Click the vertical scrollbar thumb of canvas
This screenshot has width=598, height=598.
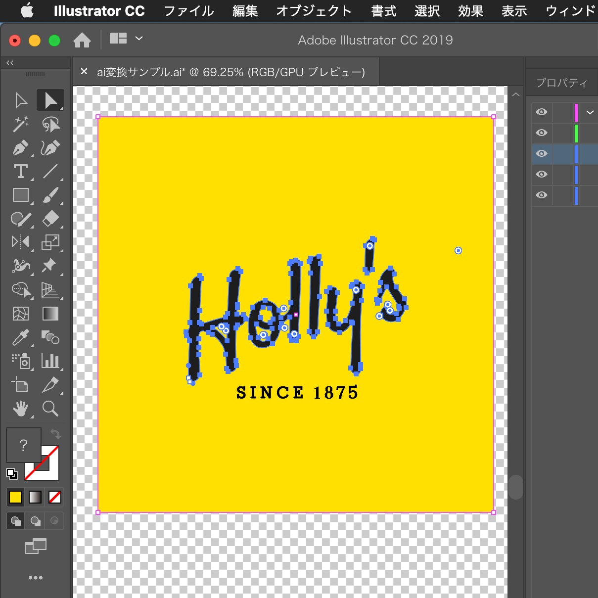pos(515,487)
